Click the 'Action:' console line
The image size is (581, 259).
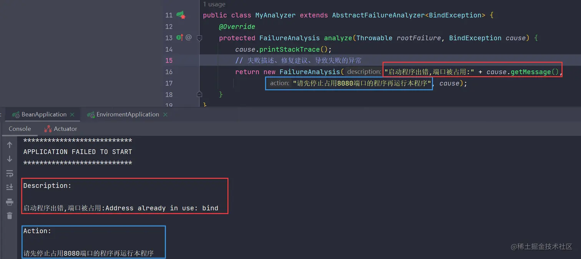(37, 231)
